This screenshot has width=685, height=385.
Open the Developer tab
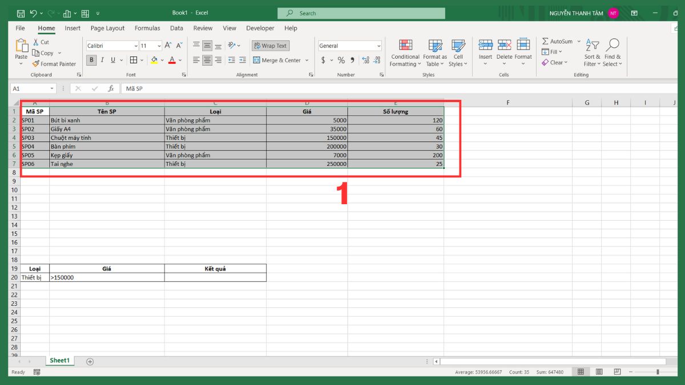coord(260,28)
